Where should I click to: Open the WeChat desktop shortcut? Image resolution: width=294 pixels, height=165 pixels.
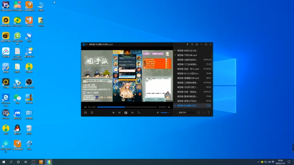point(17,99)
